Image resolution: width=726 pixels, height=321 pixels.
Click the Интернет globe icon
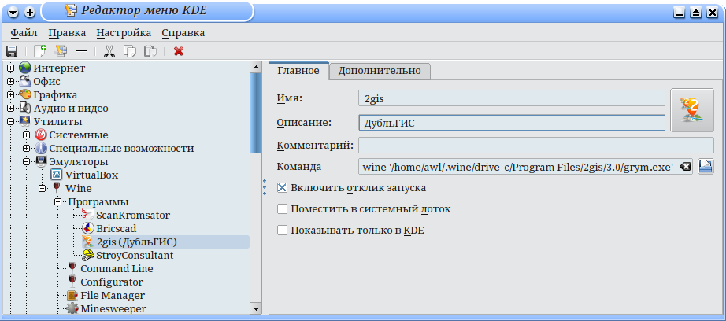24,68
